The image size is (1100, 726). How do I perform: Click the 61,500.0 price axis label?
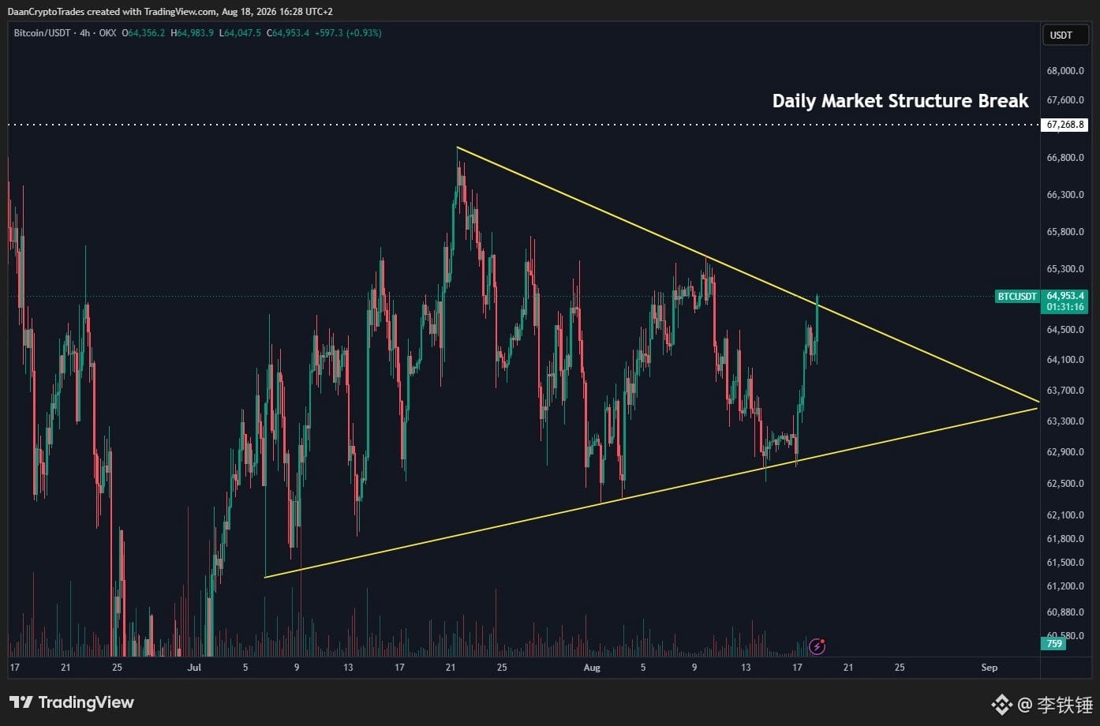[1065, 563]
